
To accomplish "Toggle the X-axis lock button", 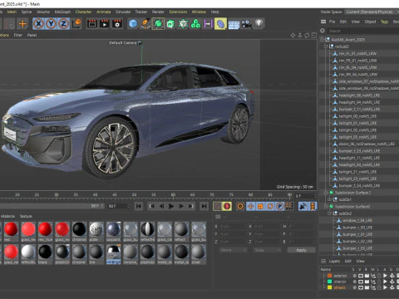I will point(39,24).
